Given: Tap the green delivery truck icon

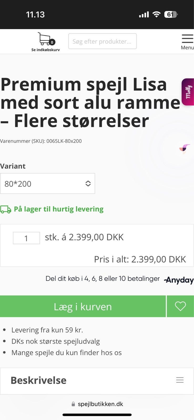Looking at the screenshot, I should coord(6,209).
